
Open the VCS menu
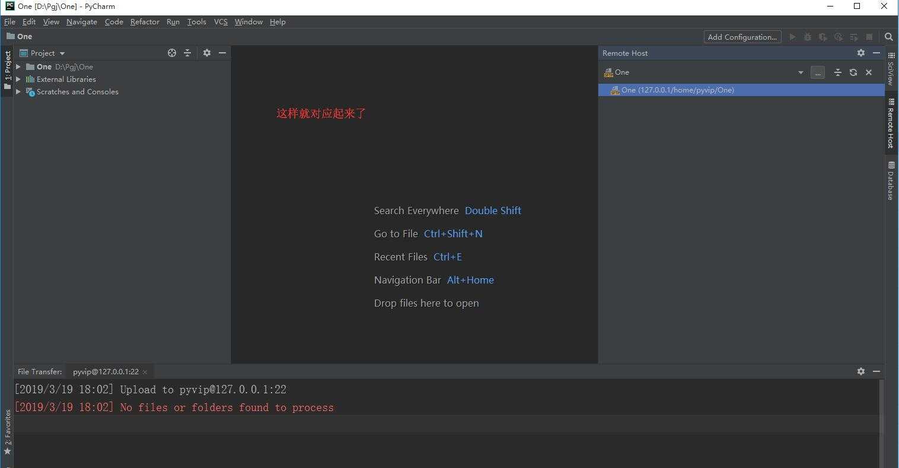(x=221, y=22)
